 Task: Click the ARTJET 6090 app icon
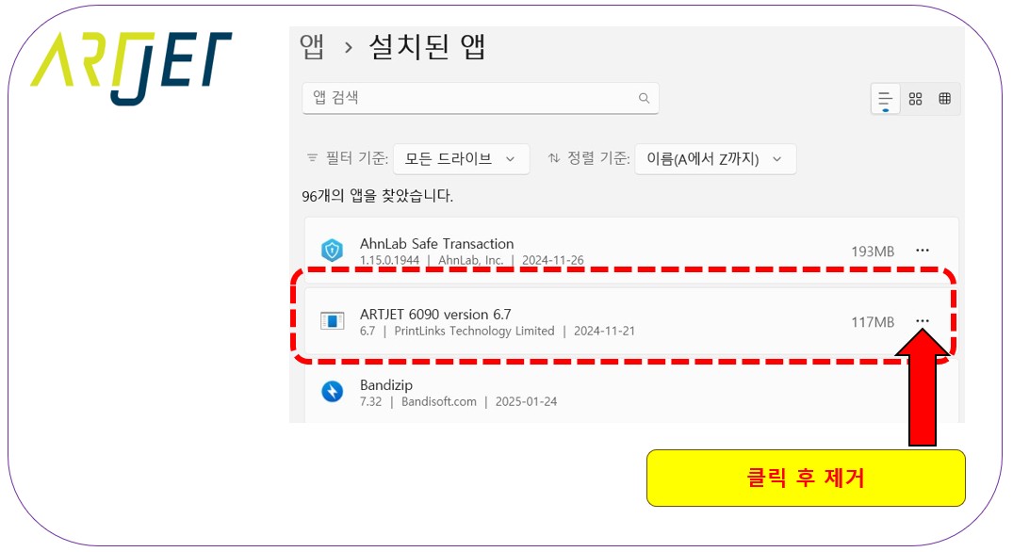332,321
